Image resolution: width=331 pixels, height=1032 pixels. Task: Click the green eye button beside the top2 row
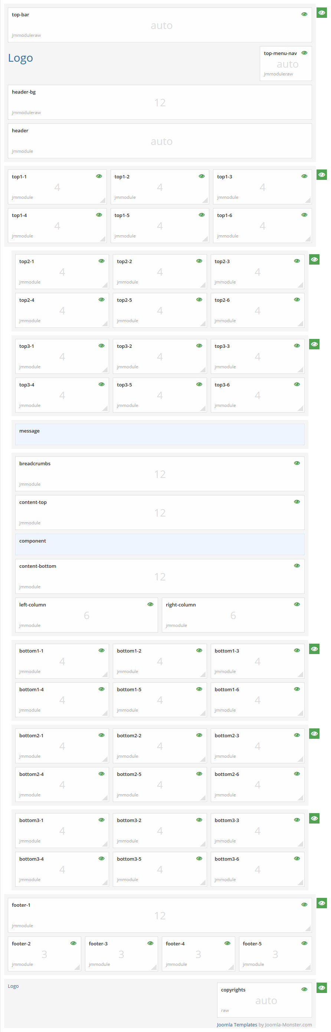[314, 260]
